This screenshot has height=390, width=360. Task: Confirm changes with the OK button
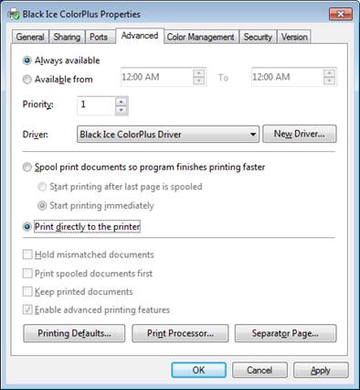coord(198,370)
